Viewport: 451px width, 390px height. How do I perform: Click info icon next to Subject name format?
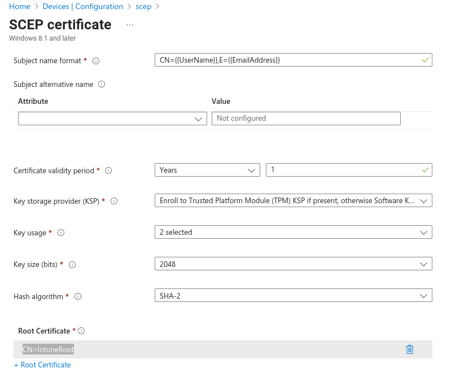[96, 61]
